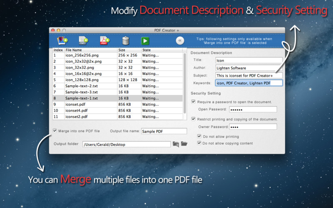Screen dimensions: 333x208
Task: Click the Owner Password field
Action: (253, 127)
